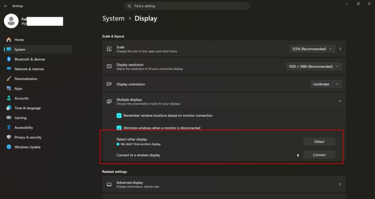Click the user profile avatar
375x199 pixels.
coord(11,21)
